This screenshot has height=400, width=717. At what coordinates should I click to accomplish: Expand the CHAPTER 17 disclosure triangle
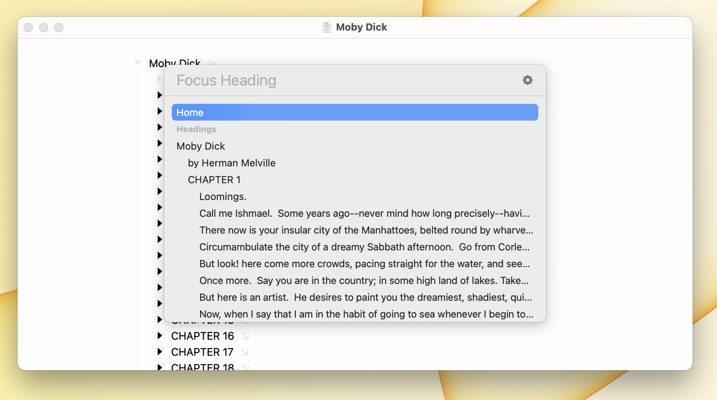click(x=160, y=352)
